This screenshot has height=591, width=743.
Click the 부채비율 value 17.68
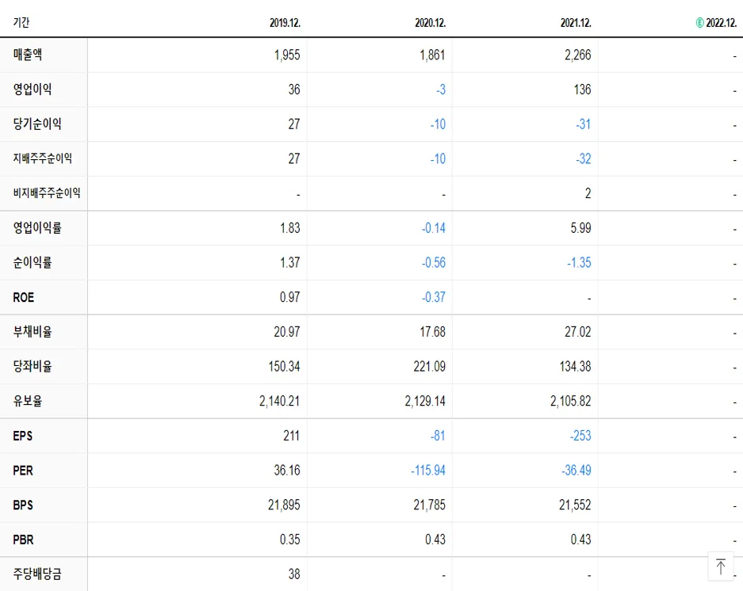tap(433, 331)
